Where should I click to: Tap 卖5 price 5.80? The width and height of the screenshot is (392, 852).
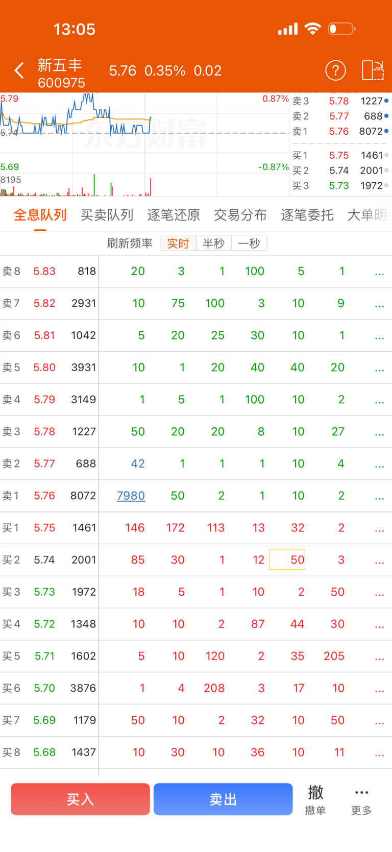(x=44, y=368)
